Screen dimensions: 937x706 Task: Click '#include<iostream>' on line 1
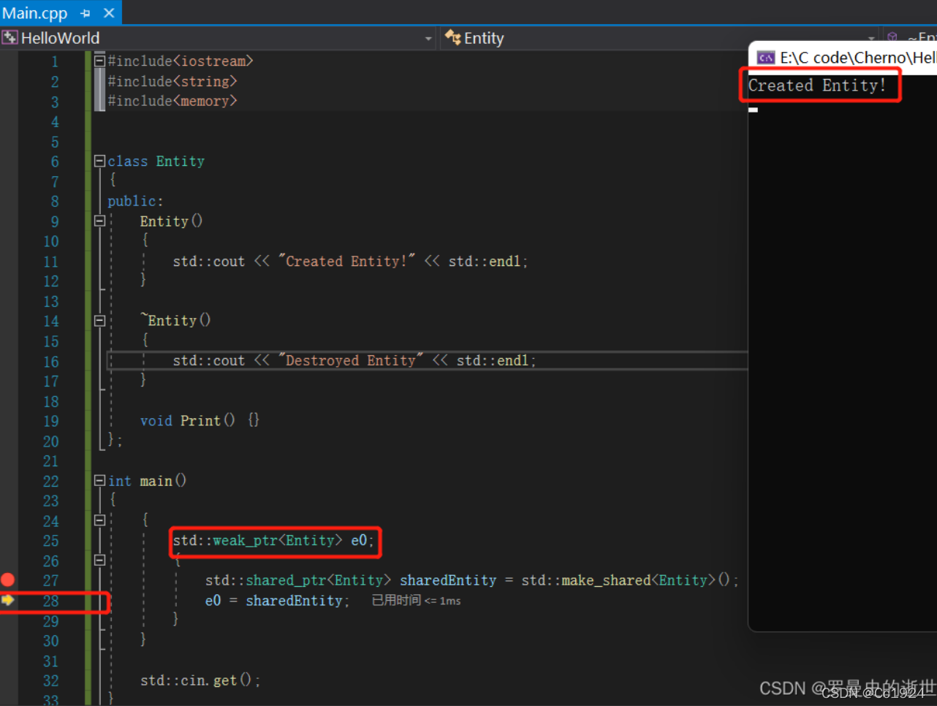coord(181,61)
